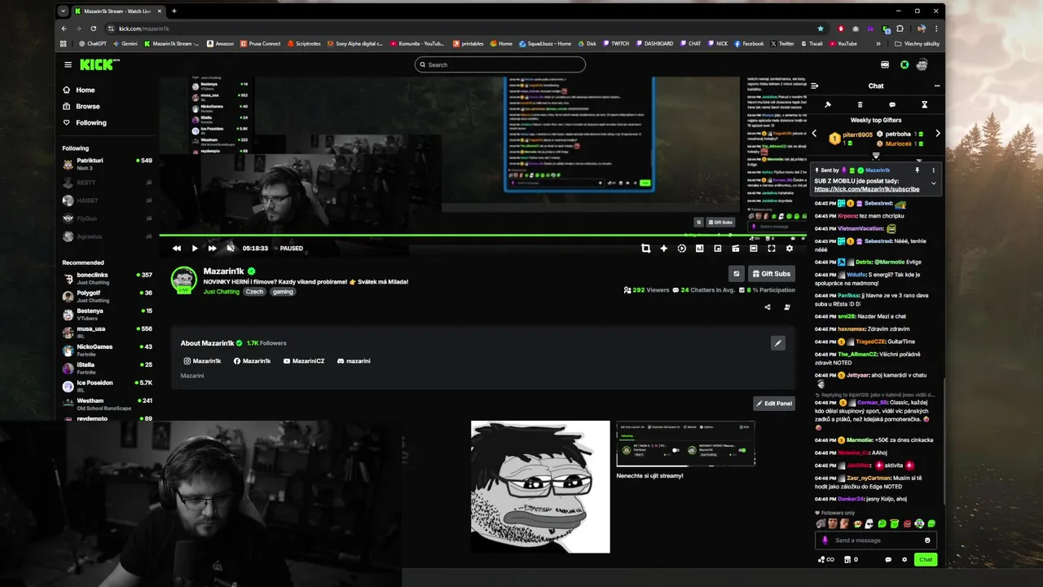Click the hourglass slow-mode icon
Image resolution: width=1043 pixels, height=587 pixels.
(924, 104)
